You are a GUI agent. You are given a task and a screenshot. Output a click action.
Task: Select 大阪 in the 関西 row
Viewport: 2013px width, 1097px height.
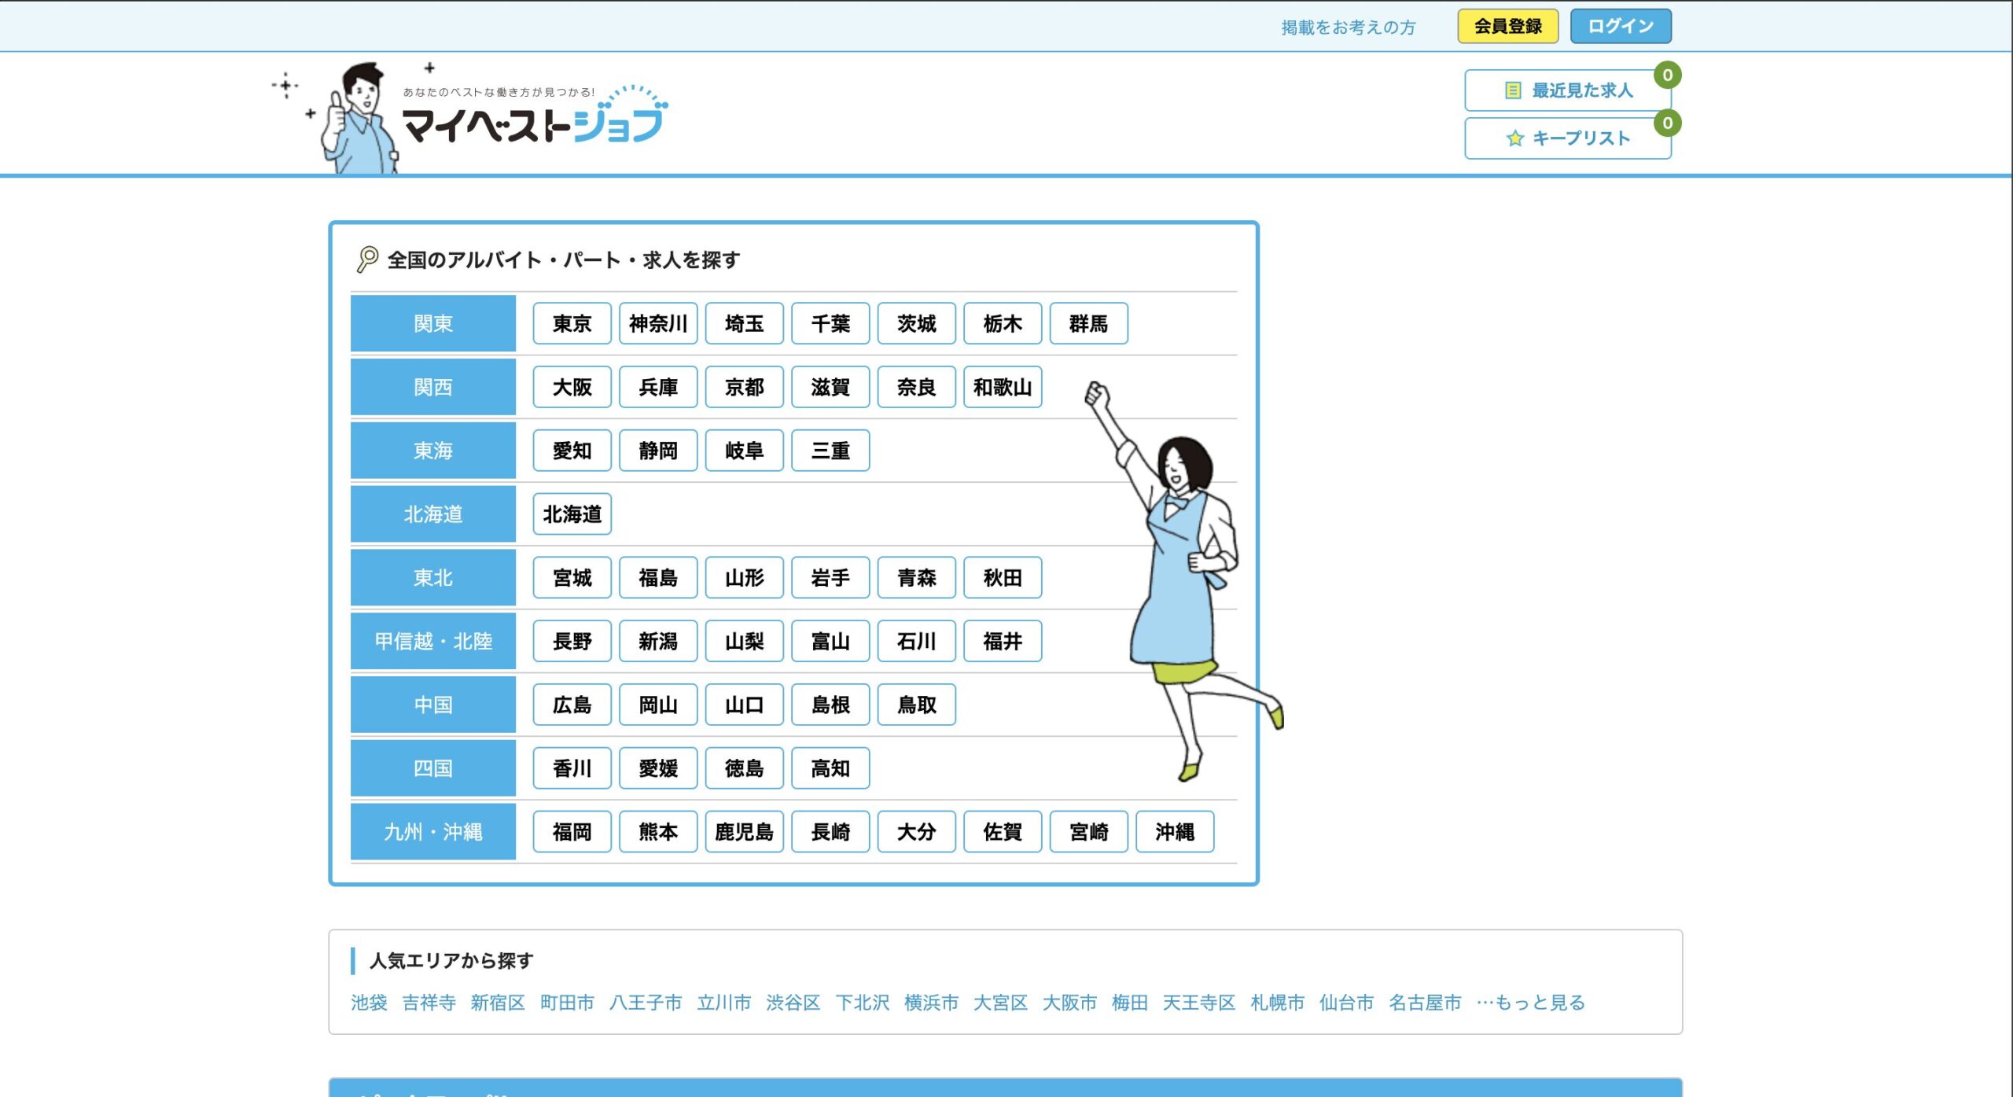point(572,387)
